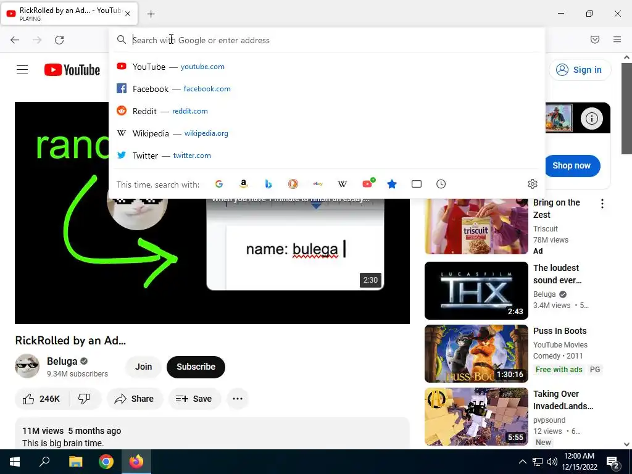Open options for Bring on the Zest ad
The height and width of the screenshot is (474, 632).
click(602, 204)
